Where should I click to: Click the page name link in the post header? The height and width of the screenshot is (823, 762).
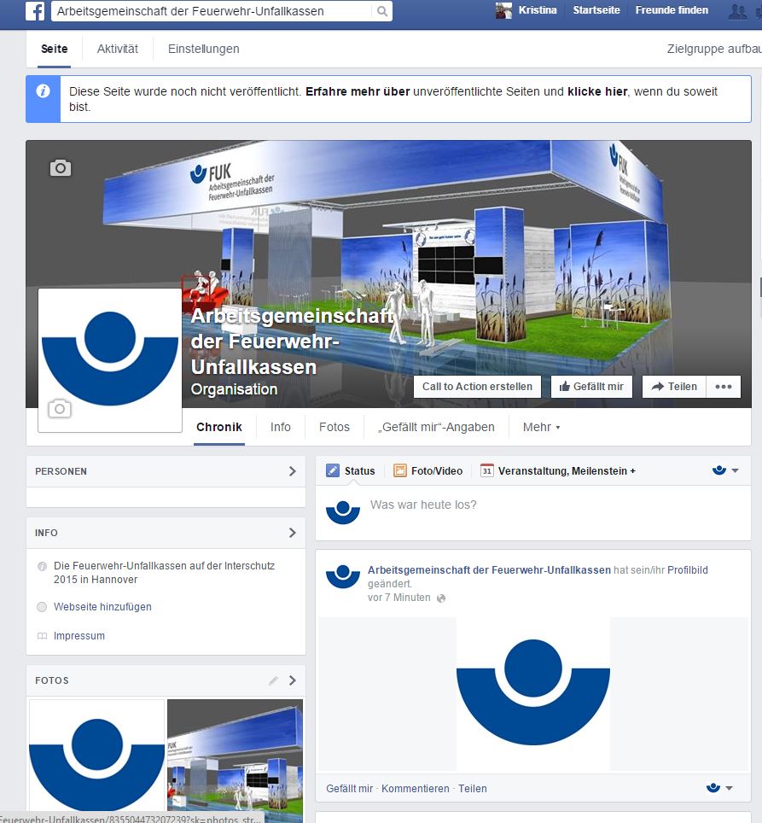pos(489,570)
